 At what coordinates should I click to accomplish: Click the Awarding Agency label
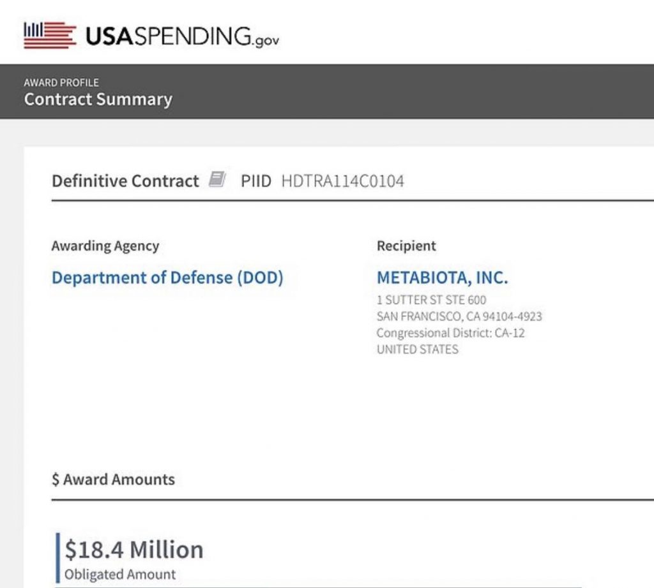105,246
